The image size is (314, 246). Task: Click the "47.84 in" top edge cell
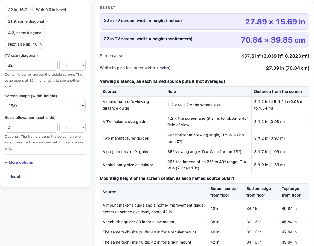coord(294,232)
